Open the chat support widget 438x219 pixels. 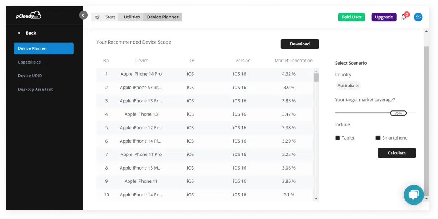click(413, 195)
